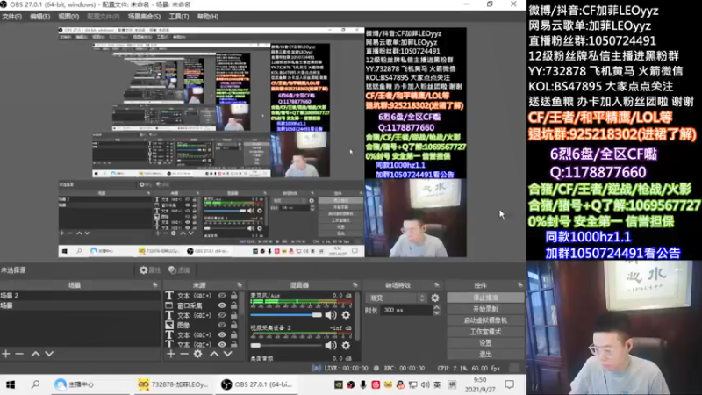Pop out the 场景 panel with its dock icon
Screen dimensions: 702x395
[155, 284]
